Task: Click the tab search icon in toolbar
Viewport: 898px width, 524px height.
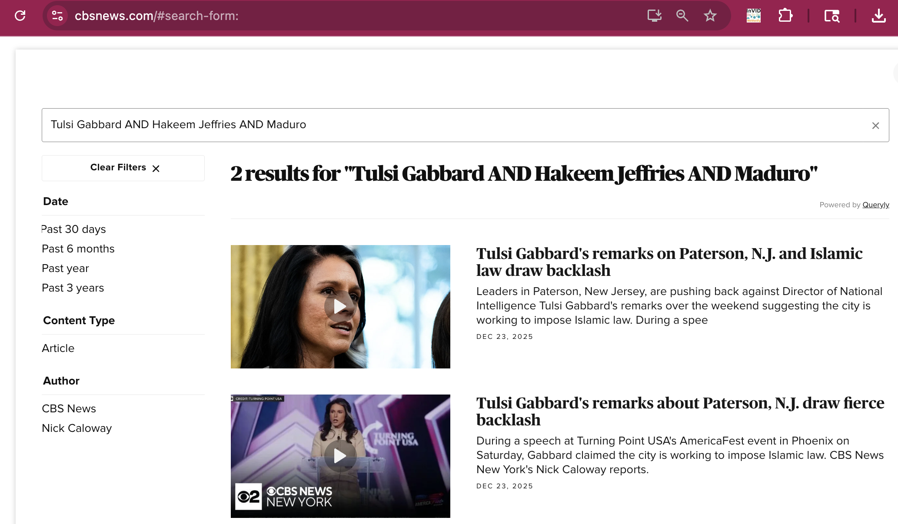Action: tap(831, 16)
